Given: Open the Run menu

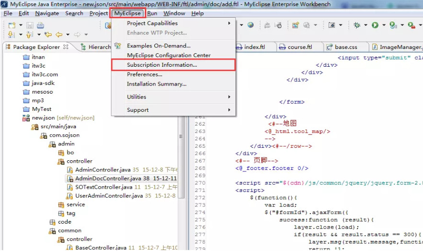Looking at the screenshot, I should tap(152, 13).
